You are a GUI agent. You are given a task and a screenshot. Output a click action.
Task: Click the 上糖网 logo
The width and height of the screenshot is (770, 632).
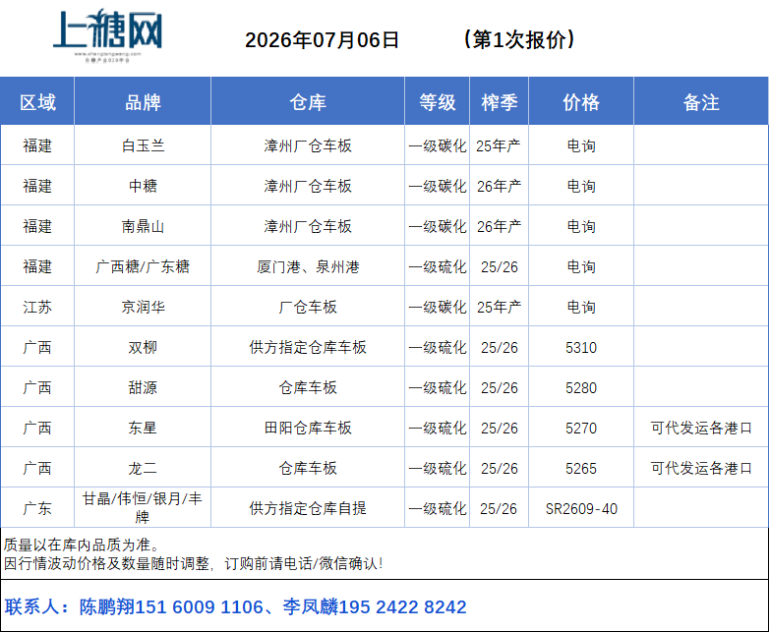point(107,34)
